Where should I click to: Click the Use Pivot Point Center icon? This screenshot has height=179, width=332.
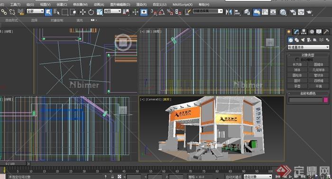point(126,12)
